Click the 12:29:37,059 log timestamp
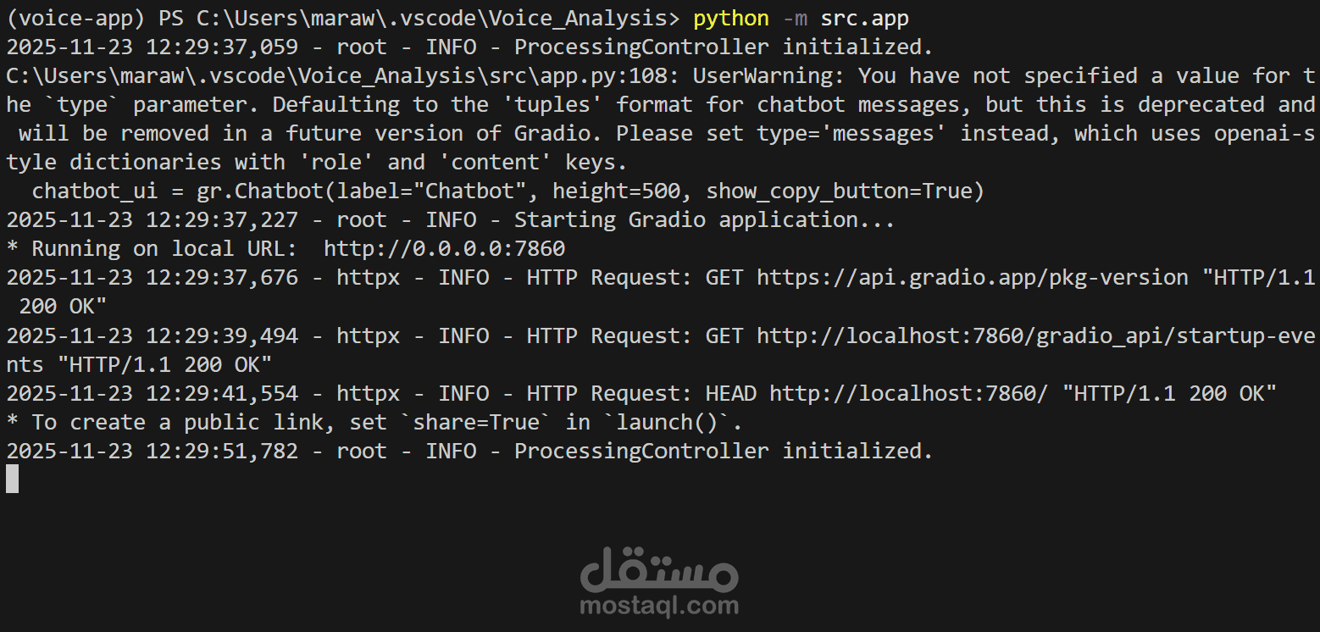 click(222, 47)
